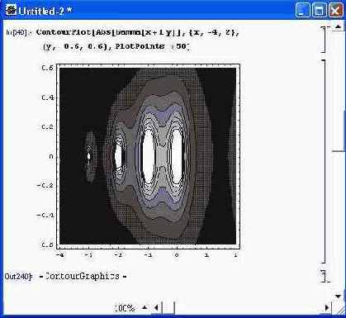Click the horizontal scrollbar left arrow

click(156, 308)
